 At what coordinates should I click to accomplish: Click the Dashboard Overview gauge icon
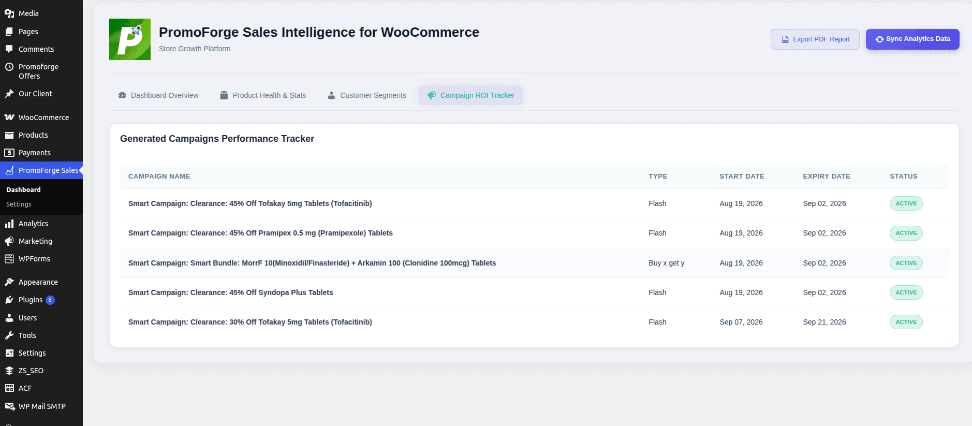point(122,95)
